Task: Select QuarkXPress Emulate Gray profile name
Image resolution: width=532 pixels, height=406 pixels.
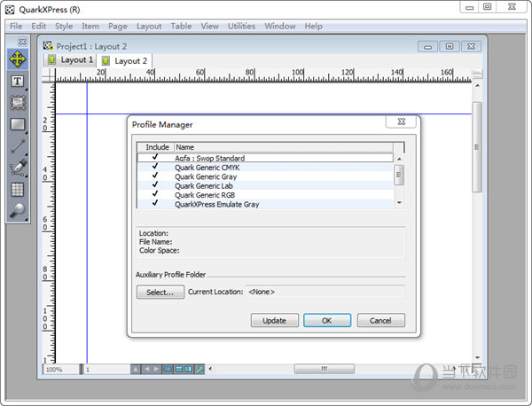Action: [x=217, y=205]
